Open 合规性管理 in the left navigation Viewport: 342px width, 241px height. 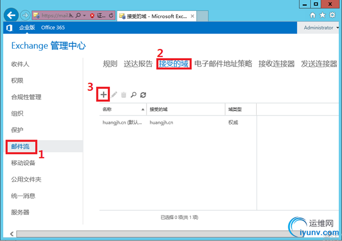coord(26,97)
